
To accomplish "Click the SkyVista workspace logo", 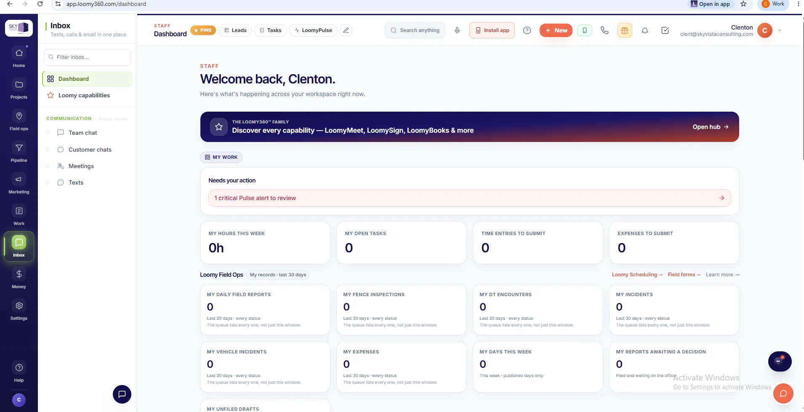I will (19, 28).
